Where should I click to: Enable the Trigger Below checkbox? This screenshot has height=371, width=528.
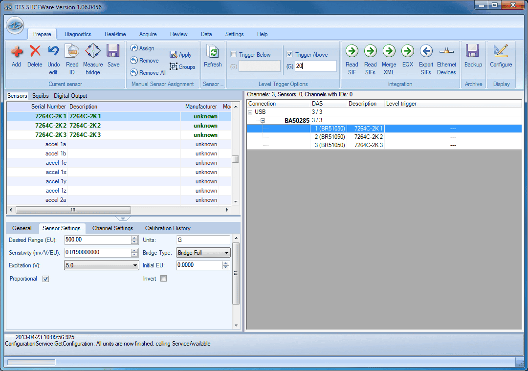pos(234,55)
